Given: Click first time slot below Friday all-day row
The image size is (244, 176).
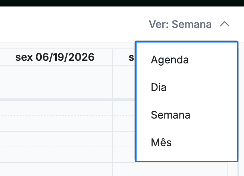Looking at the screenshot, I should coord(56,108).
